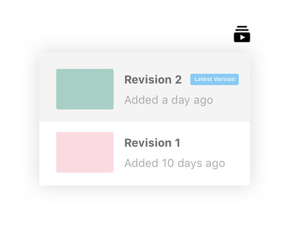
Task: Open the version stack icon
Action: pyautogui.click(x=242, y=34)
